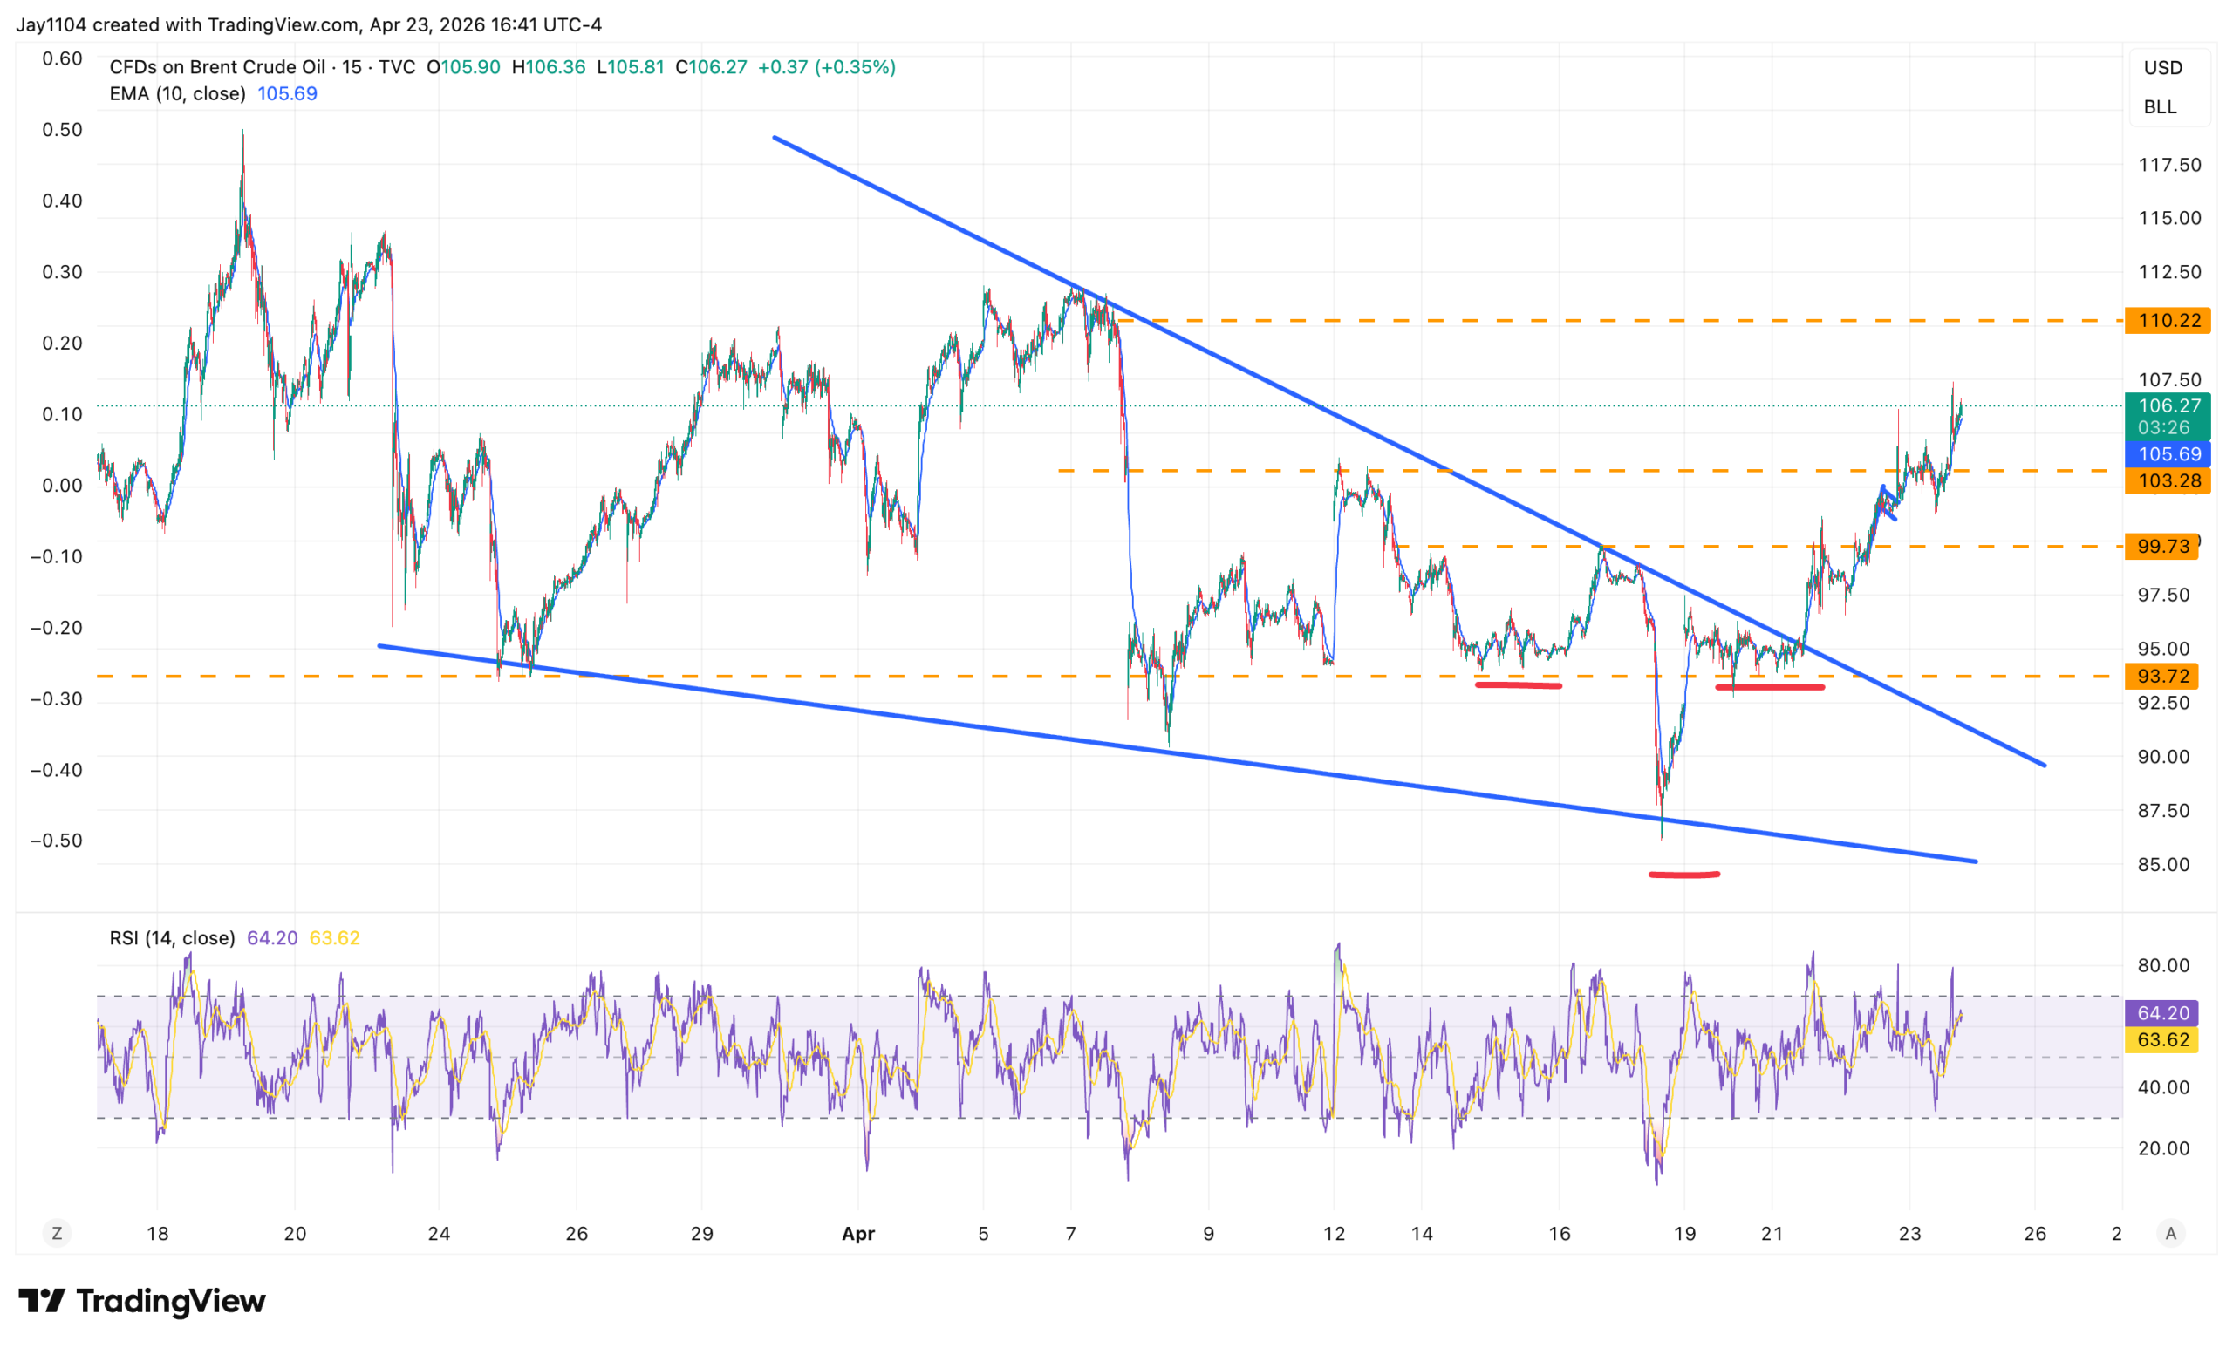Click the RSI (14, close) indicator legend
Screen dimensions: 2233x1348
[x=172, y=938]
